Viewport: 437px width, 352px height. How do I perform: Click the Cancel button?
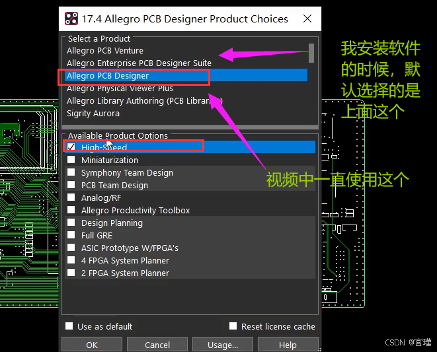pos(157,345)
